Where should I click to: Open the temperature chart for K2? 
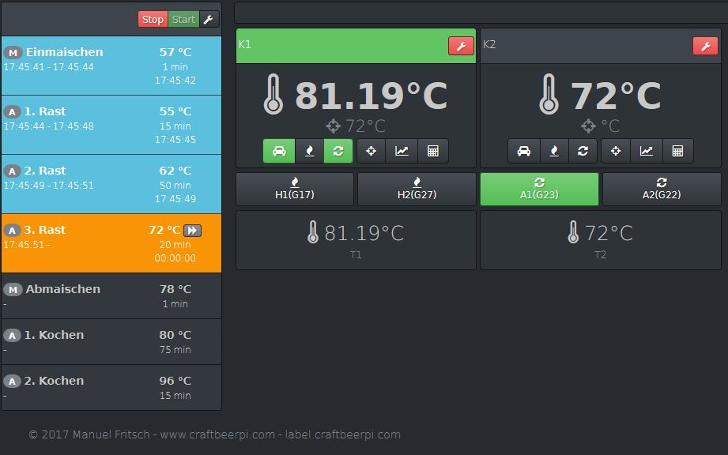tap(647, 151)
